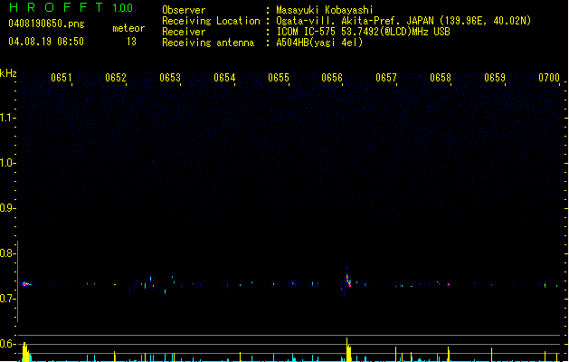Screen dimensions: 569x362
Task: Click the strong meteor echo near 0656
Action: pyautogui.click(x=348, y=281)
